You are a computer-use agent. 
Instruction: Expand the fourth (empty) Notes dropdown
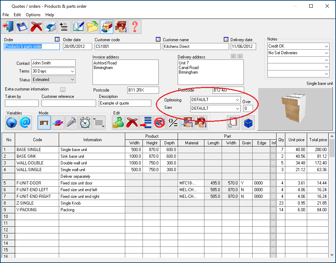pyautogui.click(x=326, y=67)
